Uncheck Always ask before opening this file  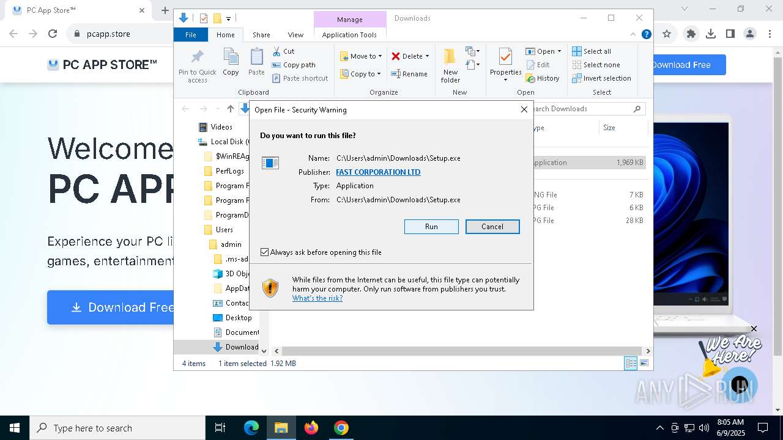point(264,252)
